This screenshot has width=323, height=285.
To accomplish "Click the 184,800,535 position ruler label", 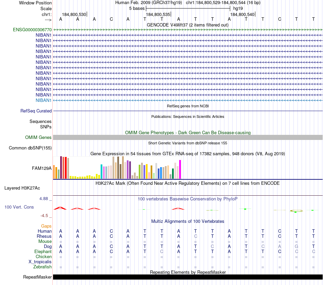I will [x=158, y=14].
